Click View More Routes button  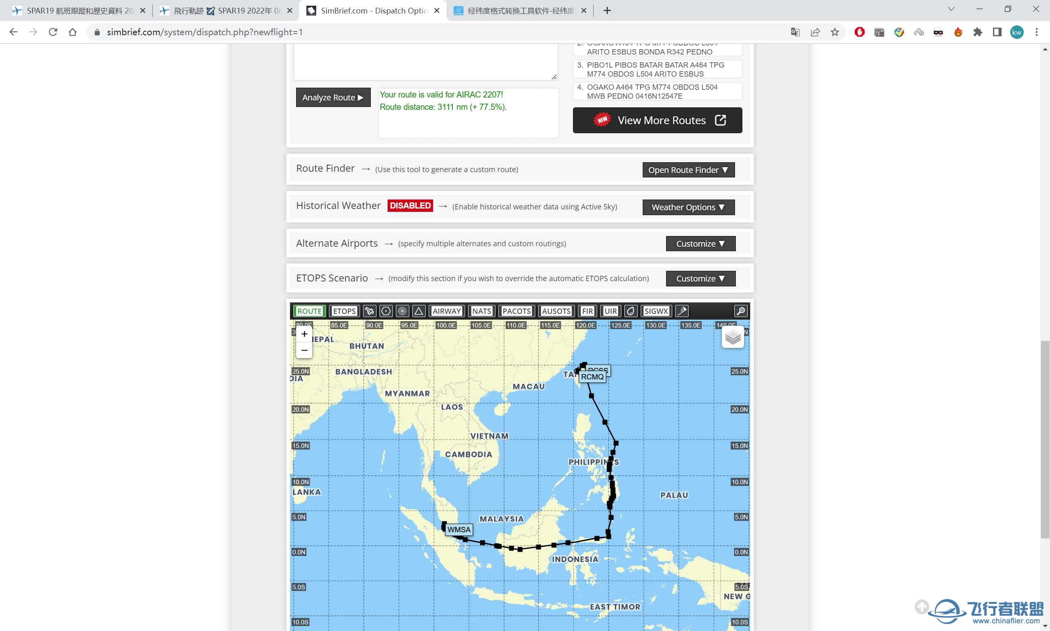pos(657,120)
